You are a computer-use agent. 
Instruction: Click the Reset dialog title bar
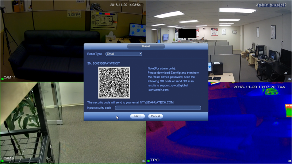[x=146, y=46]
